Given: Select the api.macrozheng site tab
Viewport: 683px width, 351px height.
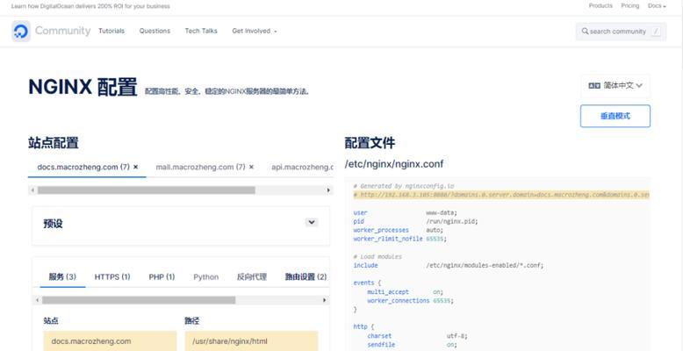Looking at the screenshot, I should 302,167.
